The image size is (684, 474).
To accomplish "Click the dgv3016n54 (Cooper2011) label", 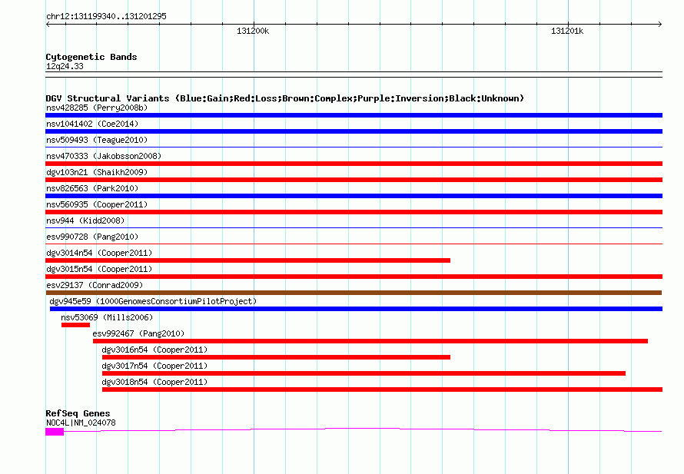I will (x=154, y=350).
